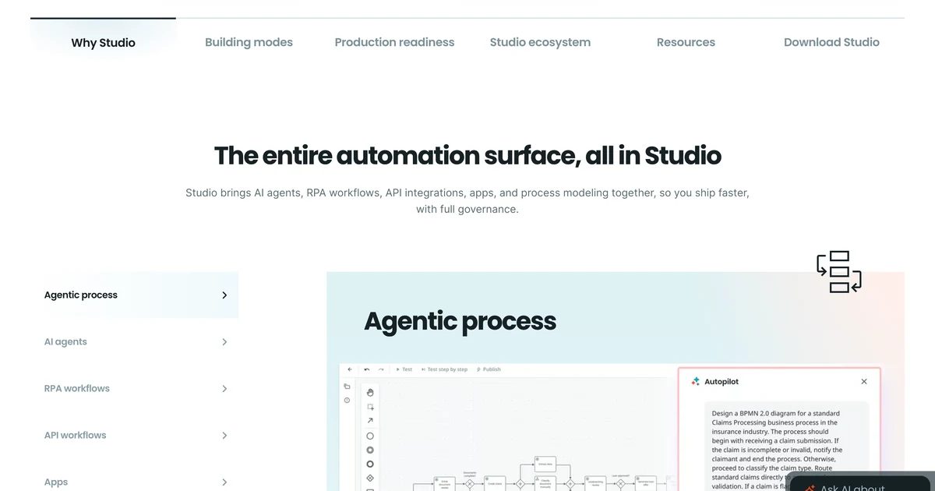Click the chevron beside RPA workflows
Viewport: 935px width, 491px height.
(x=224, y=389)
